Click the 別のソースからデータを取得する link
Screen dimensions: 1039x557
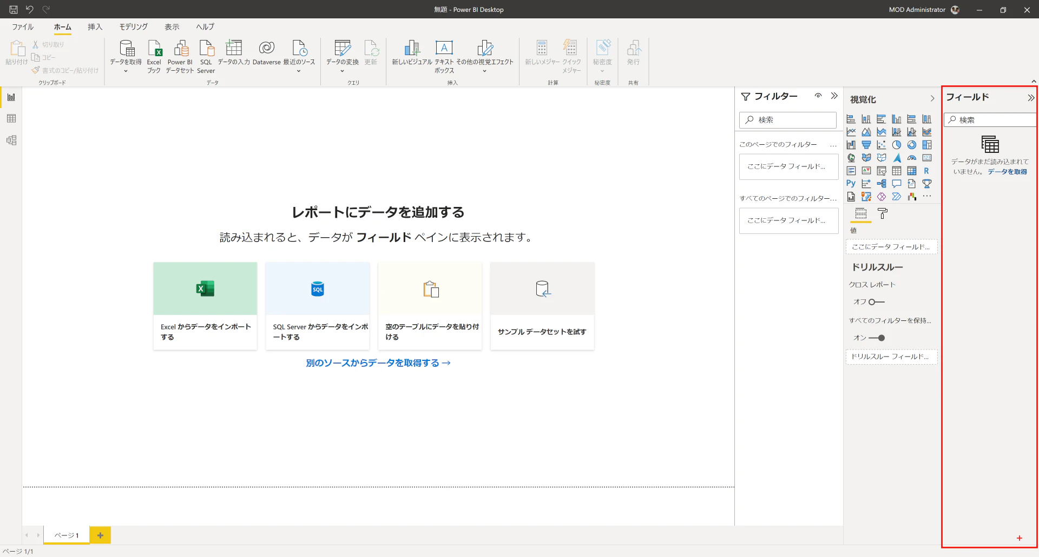tap(378, 363)
